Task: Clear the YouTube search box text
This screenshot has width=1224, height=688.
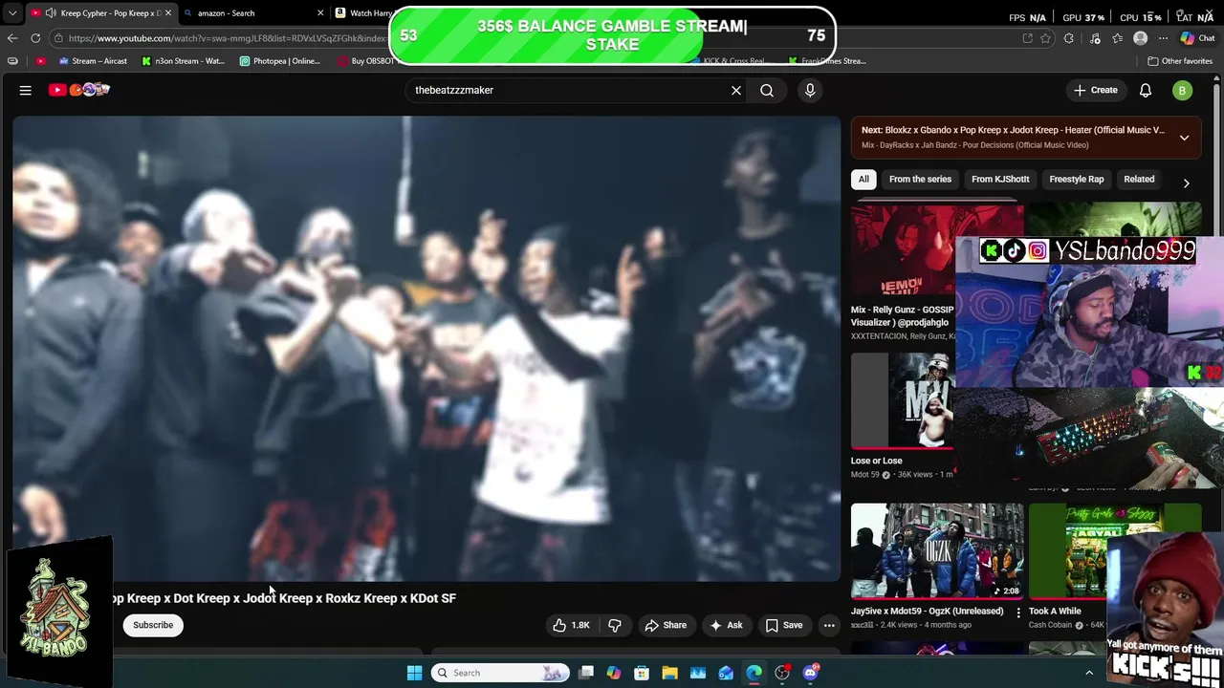Action: [x=736, y=90]
